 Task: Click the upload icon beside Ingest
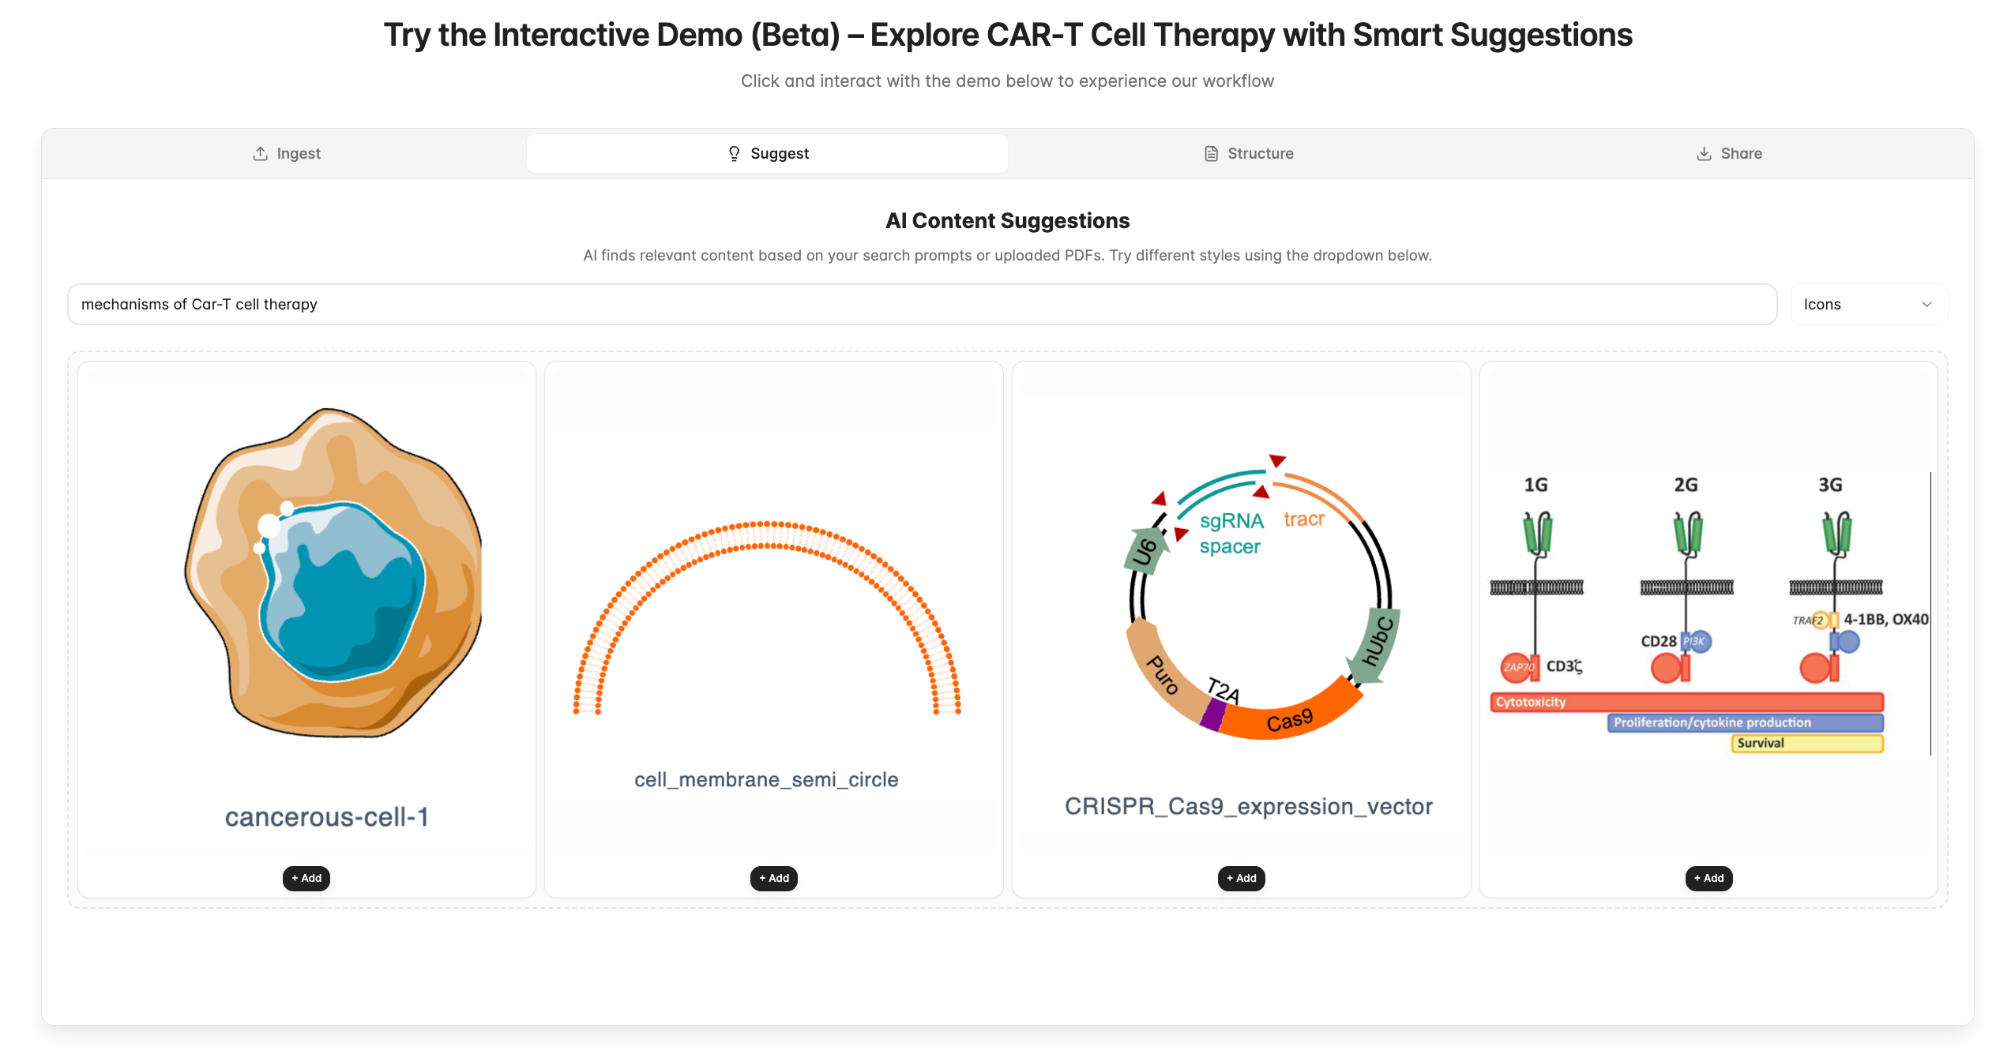[260, 153]
